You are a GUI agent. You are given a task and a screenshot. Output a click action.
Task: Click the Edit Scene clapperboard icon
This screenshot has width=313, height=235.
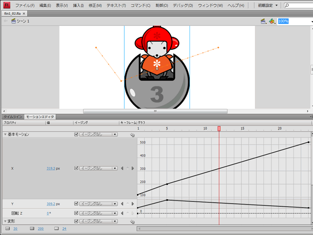(263, 21)
